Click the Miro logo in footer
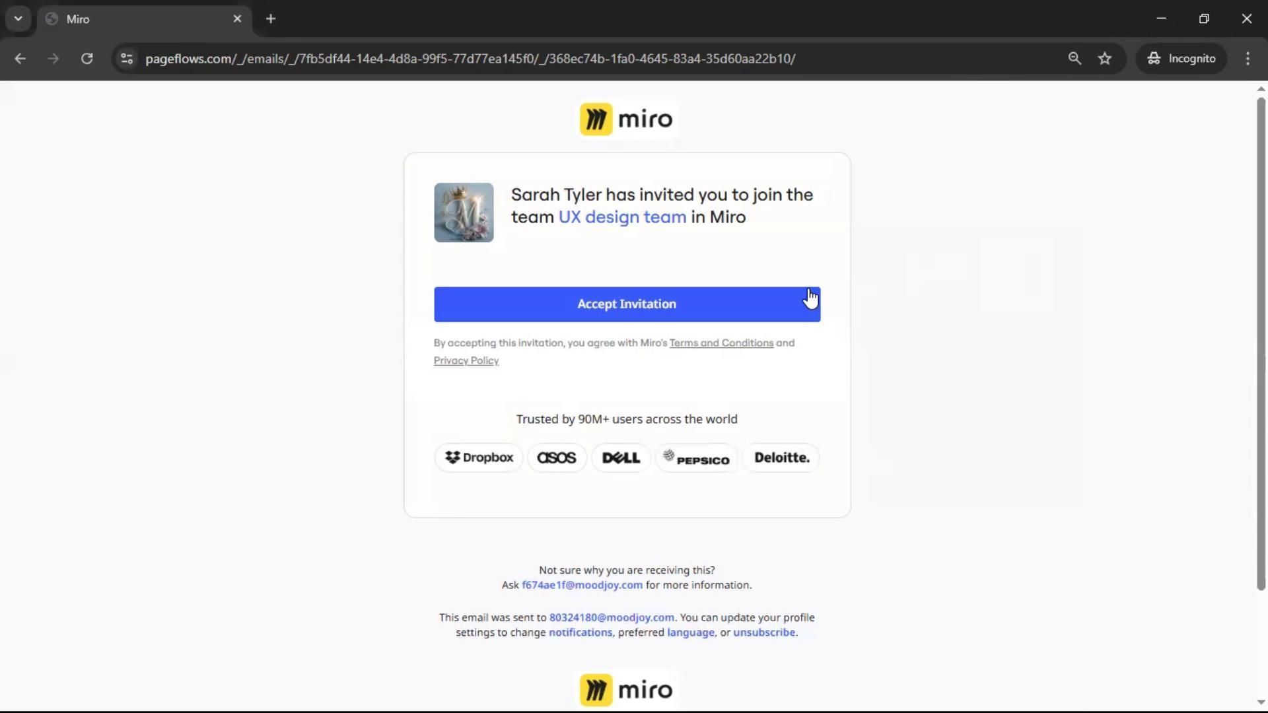1268x713 pixels. 626,690
